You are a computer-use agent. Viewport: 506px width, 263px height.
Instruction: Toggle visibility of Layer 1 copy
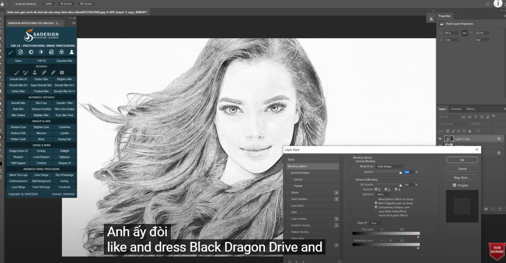pos(440,139)
